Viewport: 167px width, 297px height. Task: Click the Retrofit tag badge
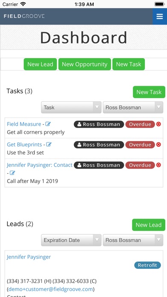(147, 265)
